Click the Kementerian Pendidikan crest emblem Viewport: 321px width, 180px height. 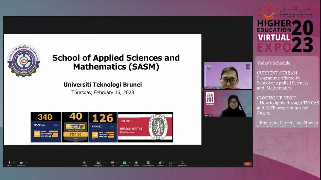(x=268, y=10)
